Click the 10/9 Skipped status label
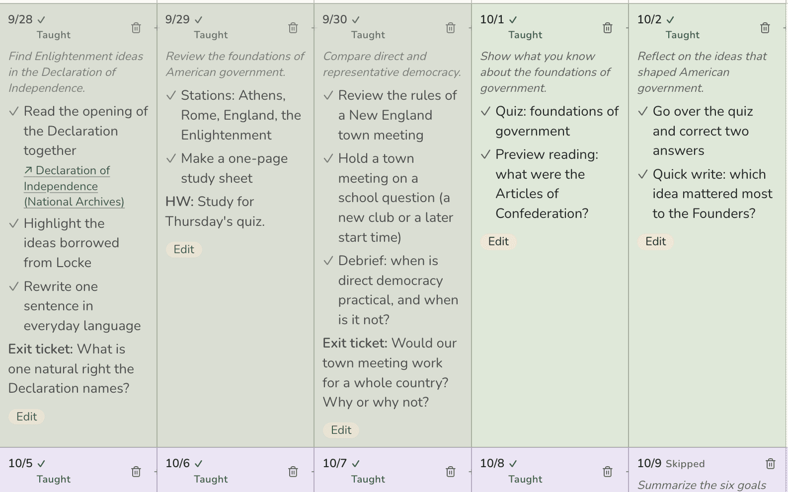The width and height of the screenshot is (788, 492). pos(685,464)
